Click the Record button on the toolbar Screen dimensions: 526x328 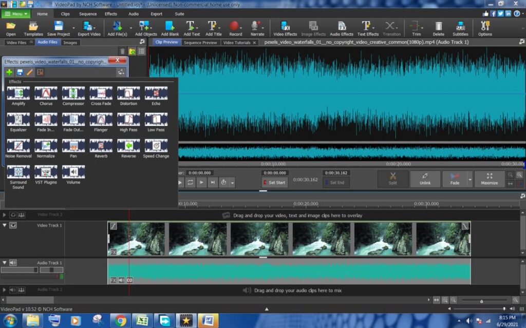coord(234,28)
